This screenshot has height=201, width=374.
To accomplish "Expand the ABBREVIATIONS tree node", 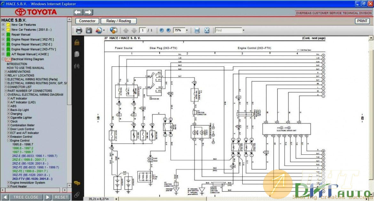I will point(6,72).
